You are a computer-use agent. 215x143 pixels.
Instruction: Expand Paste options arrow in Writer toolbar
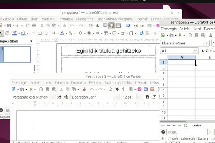[78, 90]
